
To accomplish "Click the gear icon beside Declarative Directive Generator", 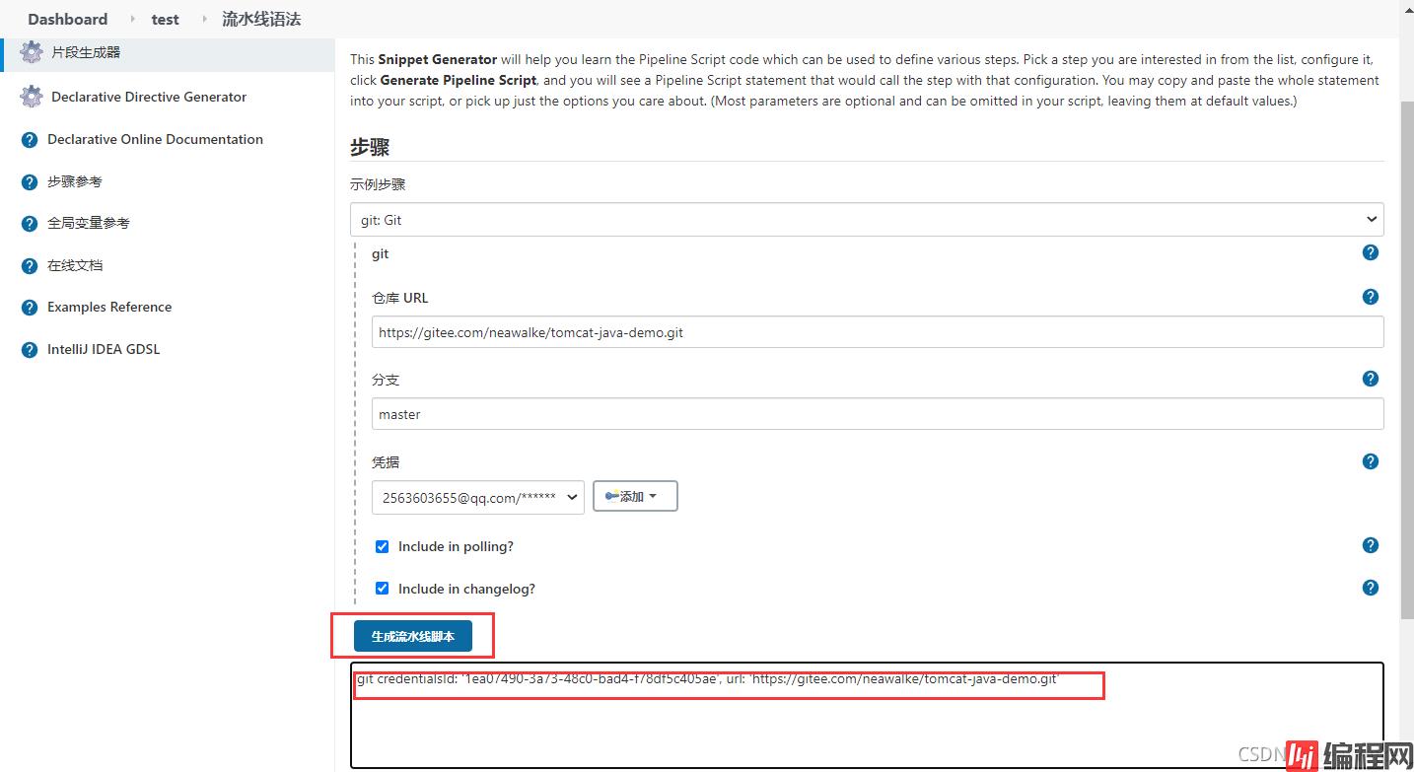I will tap(32, 97).
